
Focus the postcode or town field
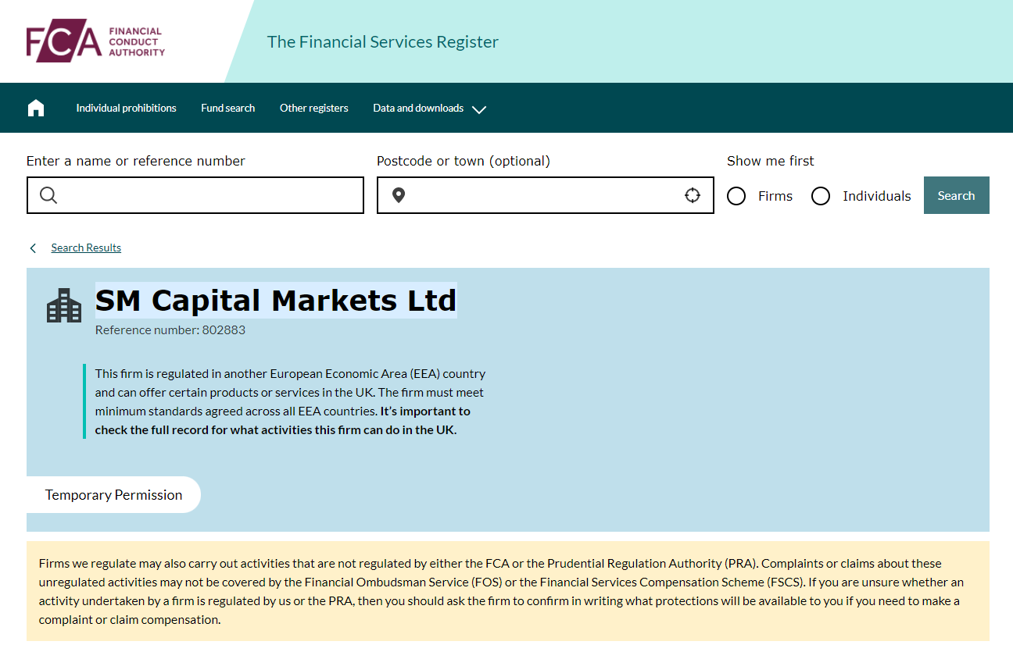click(x=543, y=195)
